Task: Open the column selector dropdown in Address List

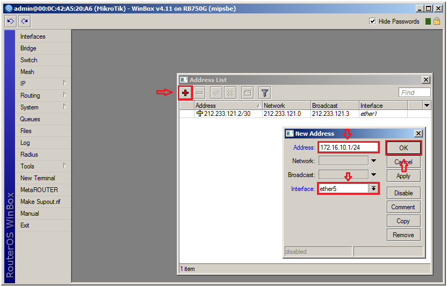Action: [427, 106]
